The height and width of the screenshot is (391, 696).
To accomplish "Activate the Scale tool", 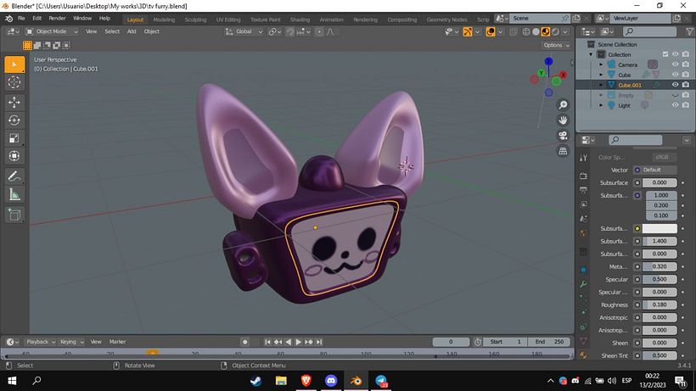I will (14, 138).
